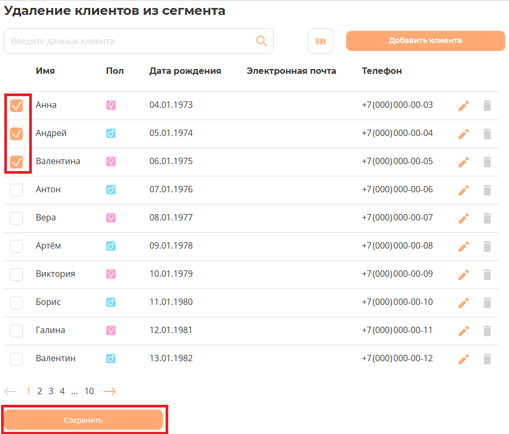Click the search magnifier icon
The width and height of the screenshot is (509, 434).
[262, 41]
